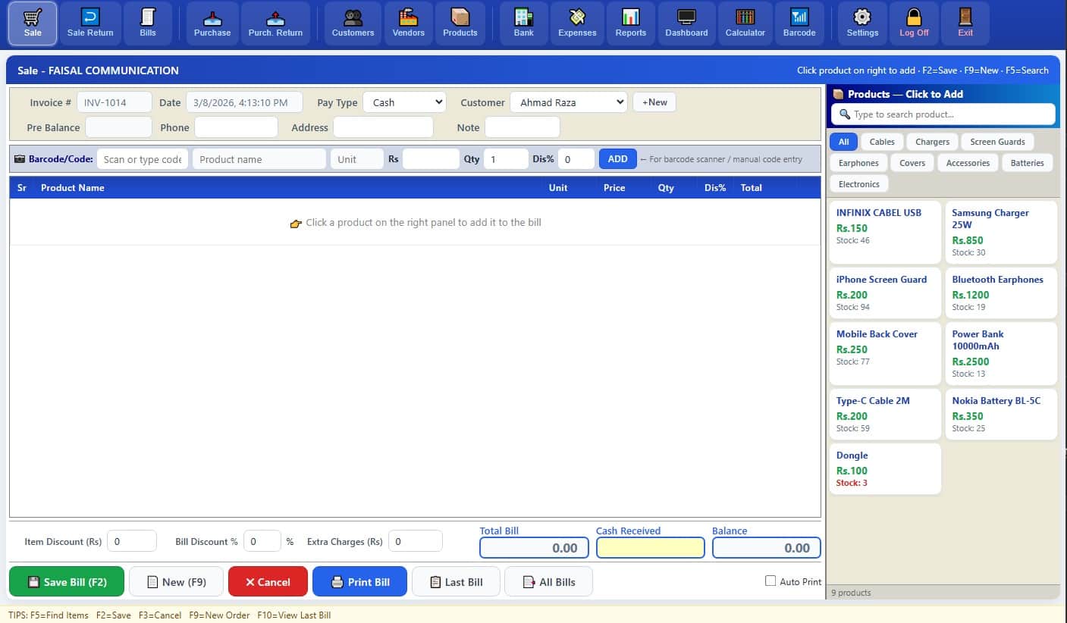The image size is (1067, 623).
Task: Enable the Auto Print checkbox
Action: (x=770, y=581)
